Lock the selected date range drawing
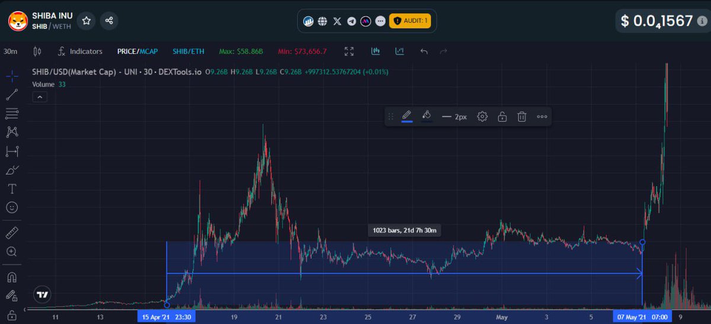 [502, 117]
